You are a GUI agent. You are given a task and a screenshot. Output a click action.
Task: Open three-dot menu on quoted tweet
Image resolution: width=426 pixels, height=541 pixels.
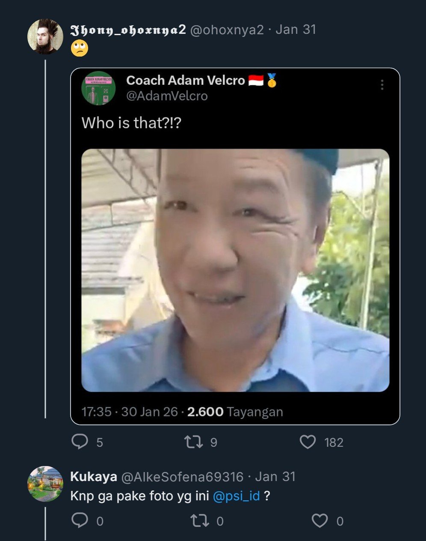[382, 85]
